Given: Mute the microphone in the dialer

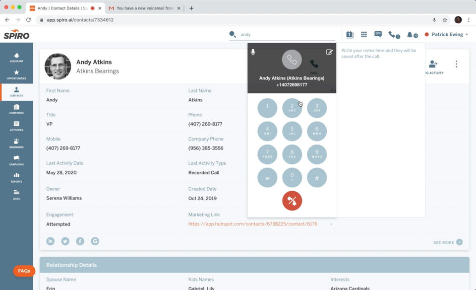Looking at the screenshot, I should 253,52.
